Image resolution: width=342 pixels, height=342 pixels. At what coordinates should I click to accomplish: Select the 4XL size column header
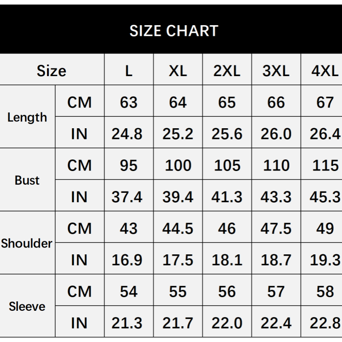325,71
